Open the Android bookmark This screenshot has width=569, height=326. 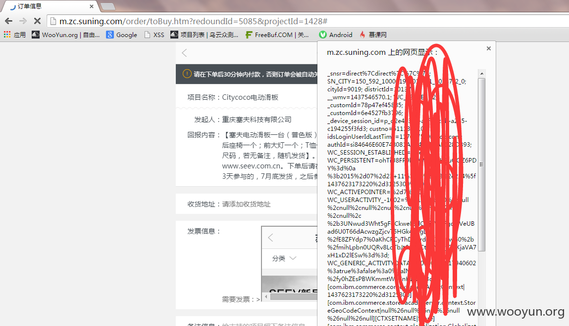[x=336, y=35]
